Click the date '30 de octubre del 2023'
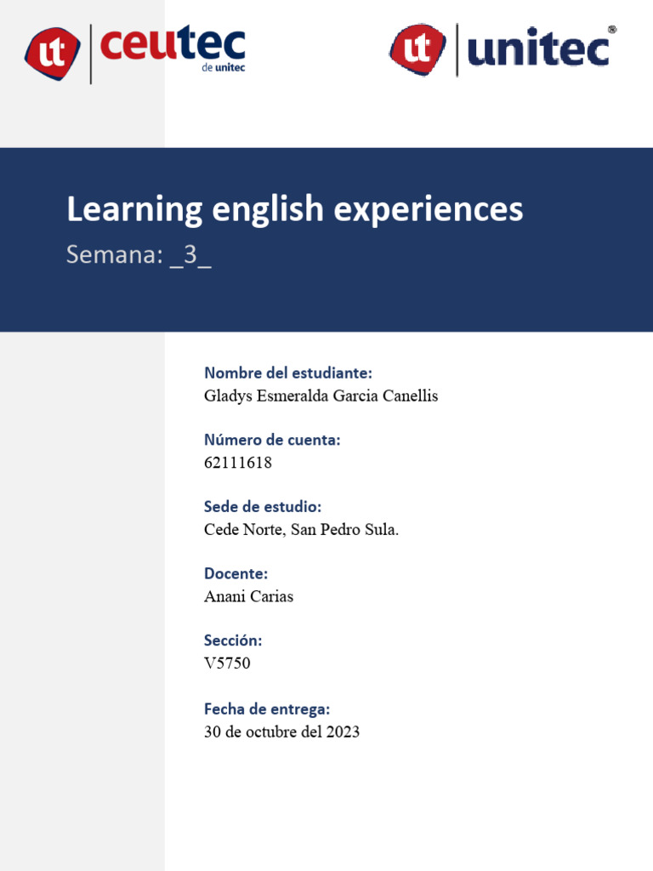Image resolution: width=653 pixels, height=871 pixels. 281,732
